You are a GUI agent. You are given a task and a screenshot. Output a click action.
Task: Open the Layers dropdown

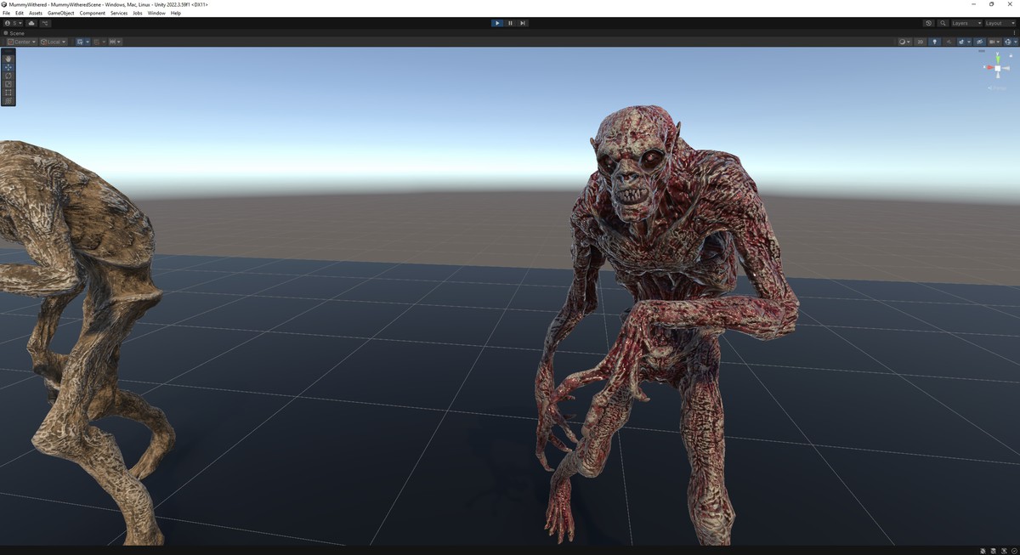pyautogui.click(x=966, y=23)
